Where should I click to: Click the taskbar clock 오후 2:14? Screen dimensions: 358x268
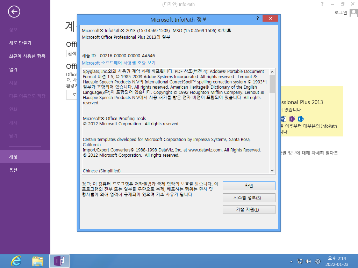tap(337, 259)
